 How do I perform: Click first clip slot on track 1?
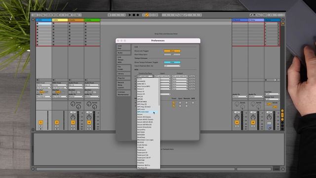tap(44, 23)
